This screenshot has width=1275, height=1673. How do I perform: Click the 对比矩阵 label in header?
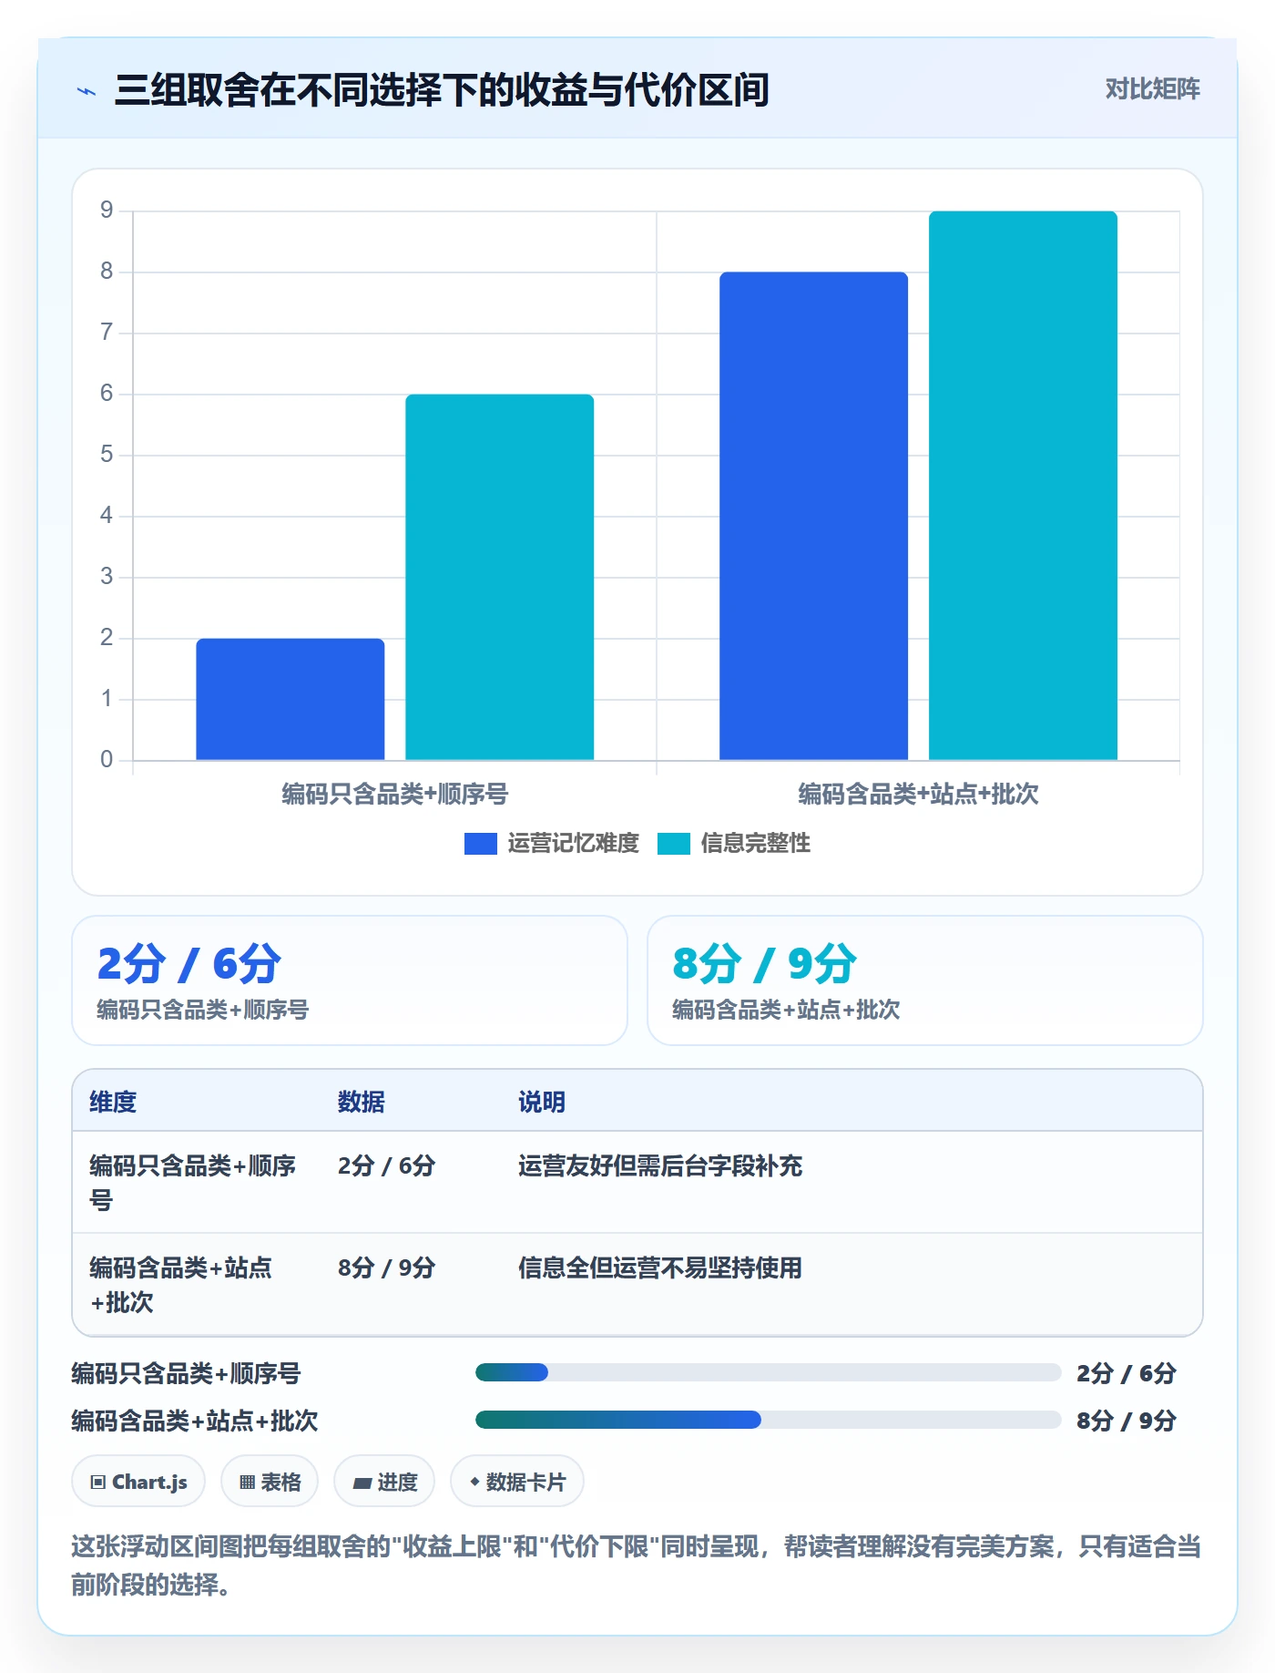(x=1152, y=89)
